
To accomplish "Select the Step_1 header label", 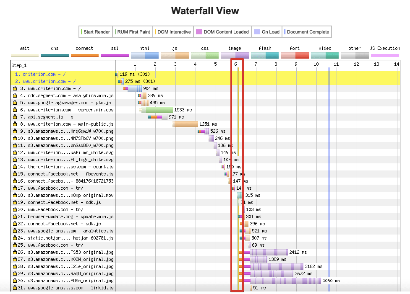I will pyautogui.click(x=19, y=65).
